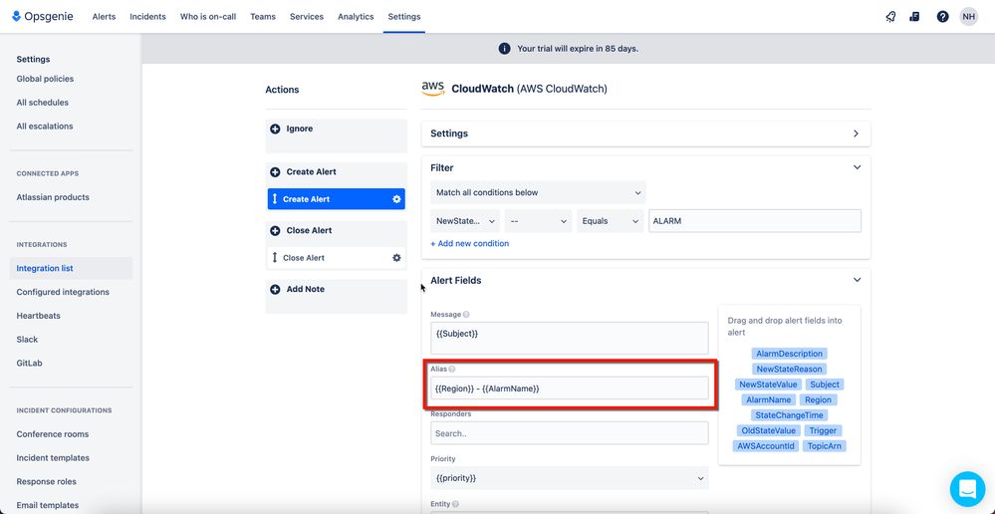Open the Priority {{priority}} dropdown
Viewport: 995px width, 514px height.
click(x=569, y=478)
